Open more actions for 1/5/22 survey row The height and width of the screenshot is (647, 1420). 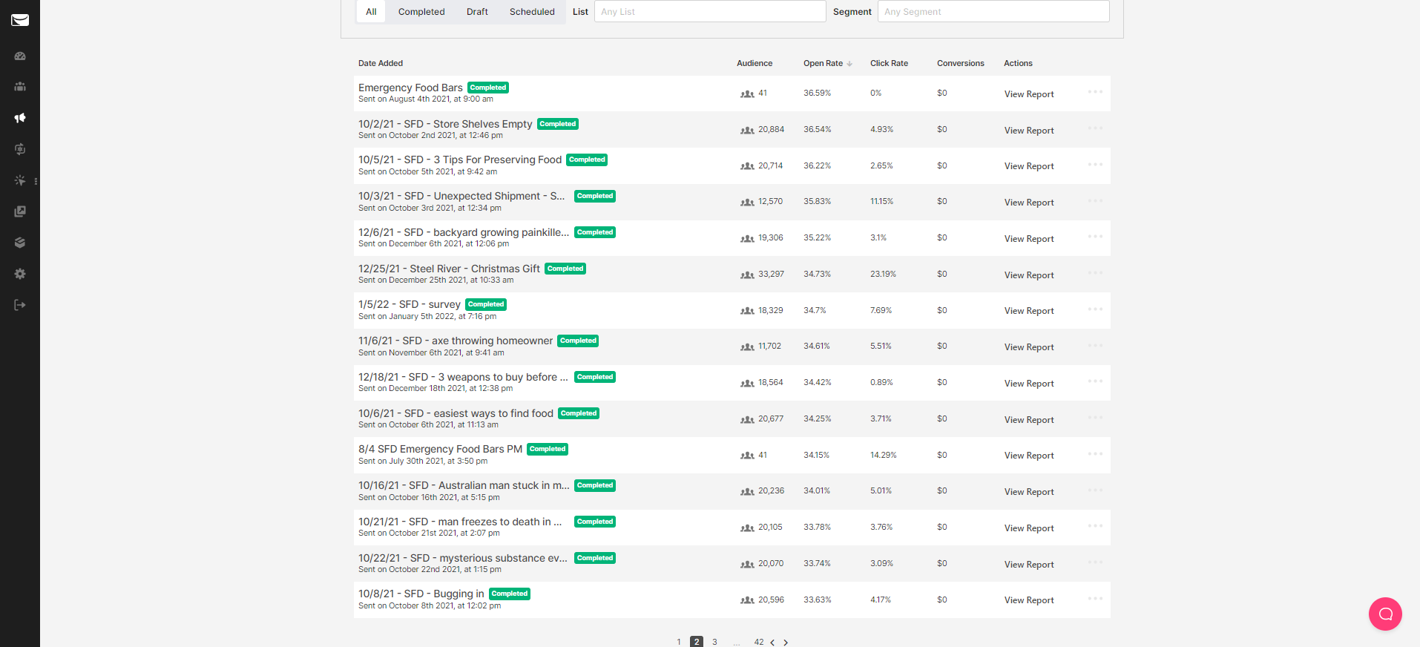click(x=1095, y=309)
